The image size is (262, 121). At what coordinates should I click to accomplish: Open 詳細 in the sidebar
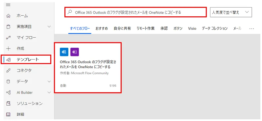coord(20,114)
